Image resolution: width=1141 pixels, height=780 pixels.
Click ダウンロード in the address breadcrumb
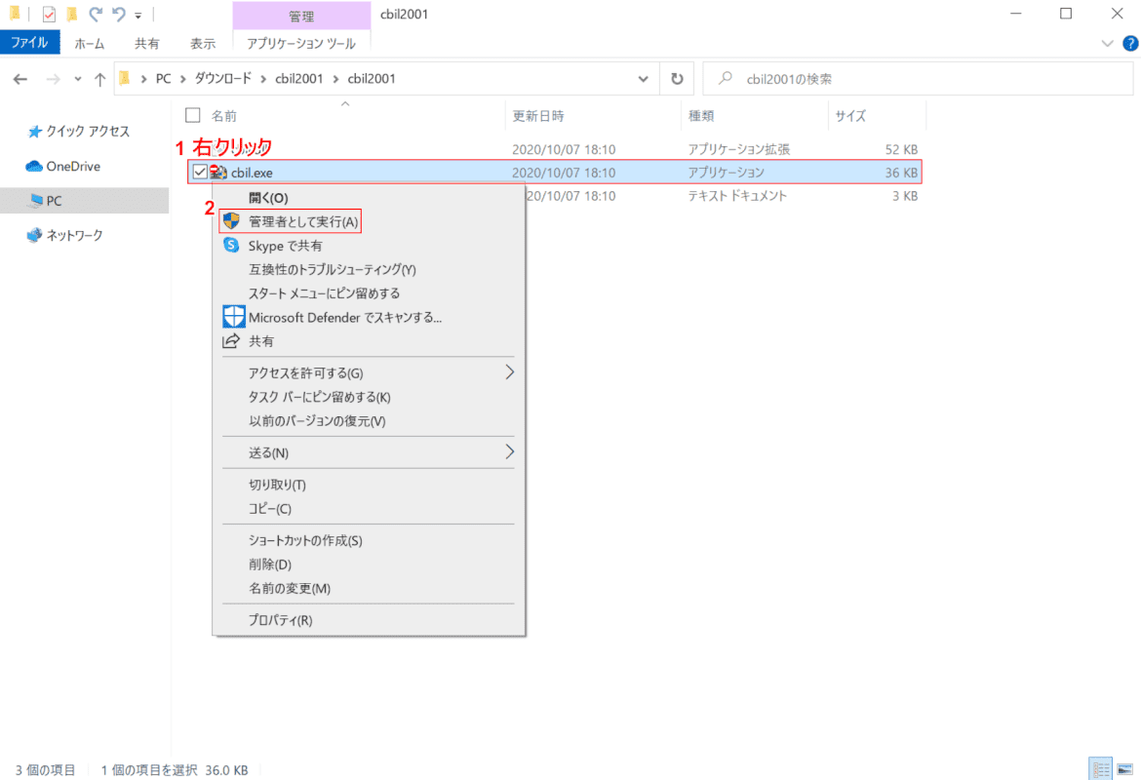click(x=222, y=79)
